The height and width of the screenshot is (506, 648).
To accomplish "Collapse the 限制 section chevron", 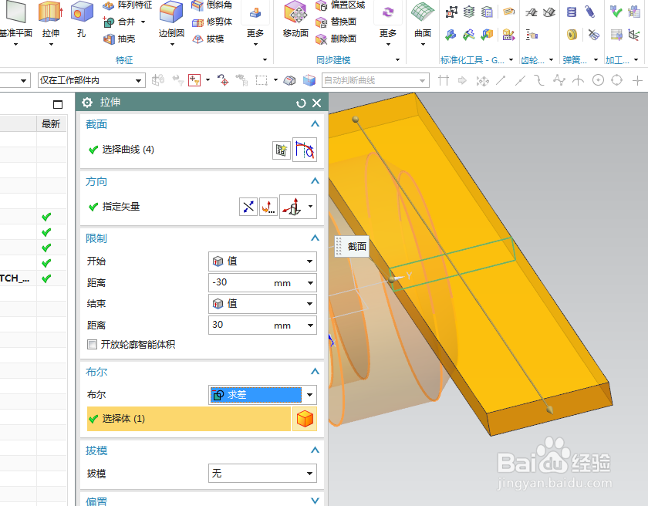I will coord(314,238).
